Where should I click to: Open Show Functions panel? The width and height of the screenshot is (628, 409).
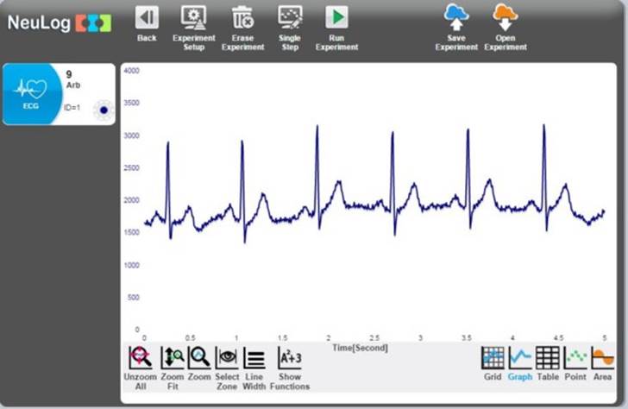[x=290, y=358]
